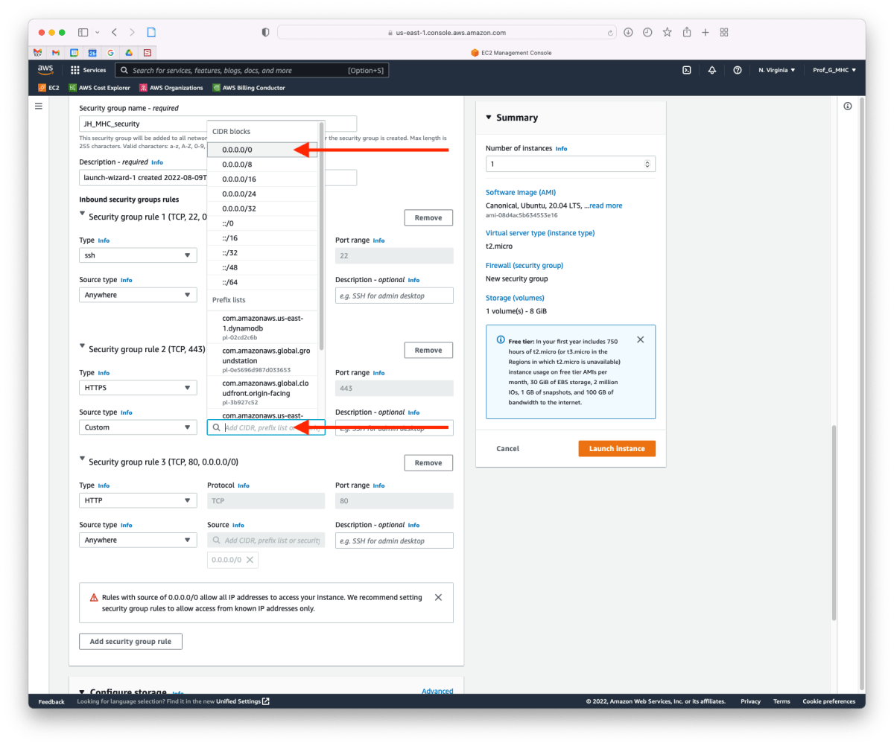Click the page vertical scrollbar
The height and width of the screenshot is (746, 894).
tap(834, 521)
